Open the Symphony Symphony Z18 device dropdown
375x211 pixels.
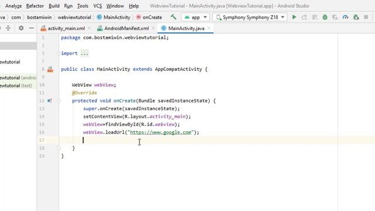coord(250,17)
